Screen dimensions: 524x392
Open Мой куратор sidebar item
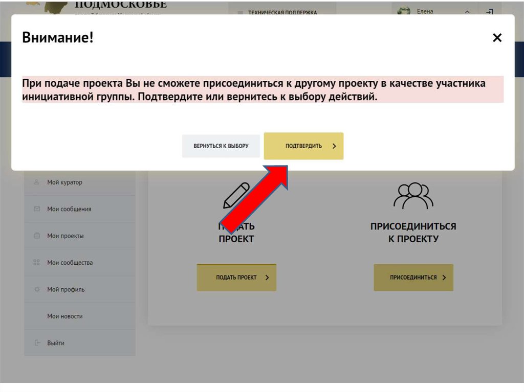coord(80,182)
